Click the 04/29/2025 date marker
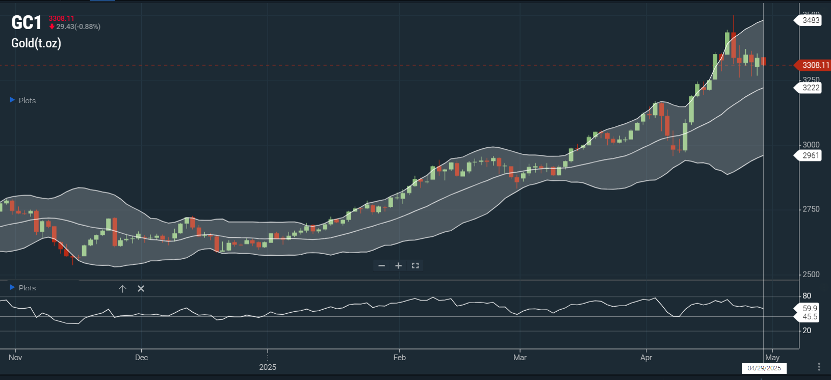 (x=764, y=368)
